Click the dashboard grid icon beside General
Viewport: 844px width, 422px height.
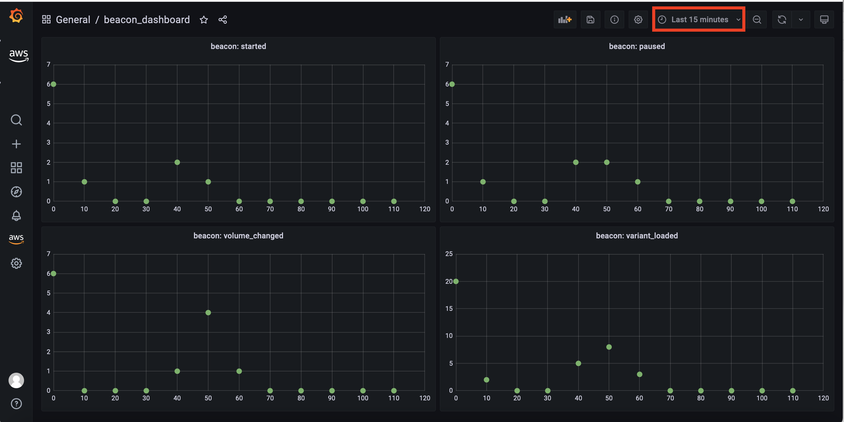click(x=46, y=19)
